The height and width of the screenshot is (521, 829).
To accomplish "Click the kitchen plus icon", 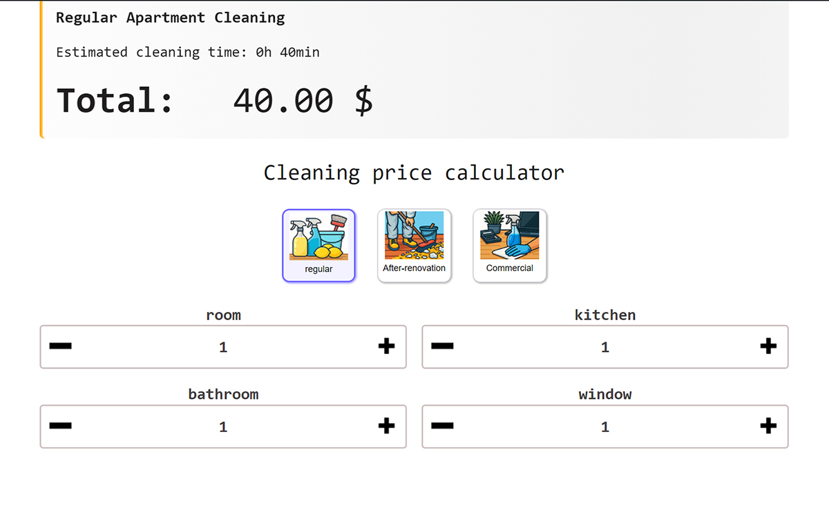I will (x=768, y=346).
